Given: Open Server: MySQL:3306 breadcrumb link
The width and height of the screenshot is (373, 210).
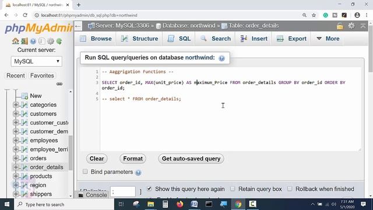Looking at the screenshot, I should coord(122,26).
